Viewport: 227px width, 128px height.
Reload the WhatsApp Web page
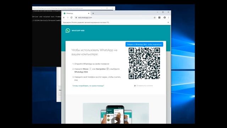71,17
